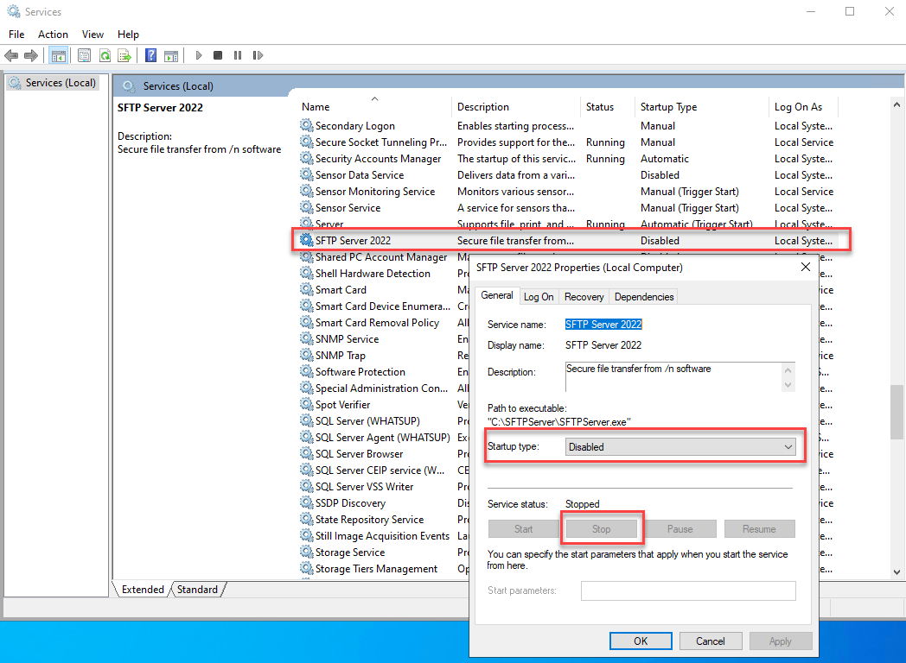906x663 pixels.
Task: Select the State Repository Service row
Action: coord(383,520)
